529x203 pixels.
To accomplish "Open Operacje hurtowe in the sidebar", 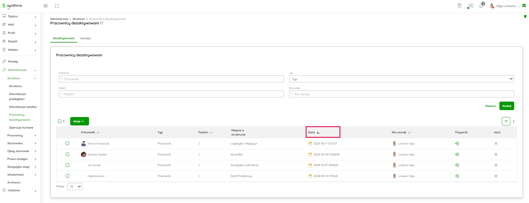I will [x=21, y=128].
